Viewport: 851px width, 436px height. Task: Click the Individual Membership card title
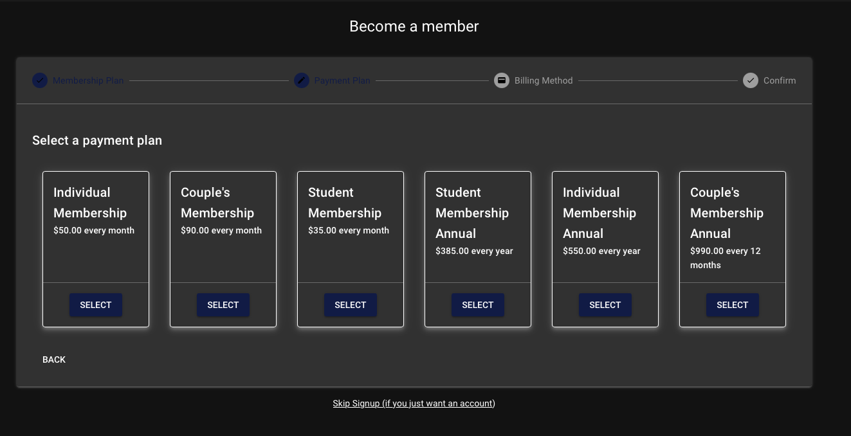90,203
